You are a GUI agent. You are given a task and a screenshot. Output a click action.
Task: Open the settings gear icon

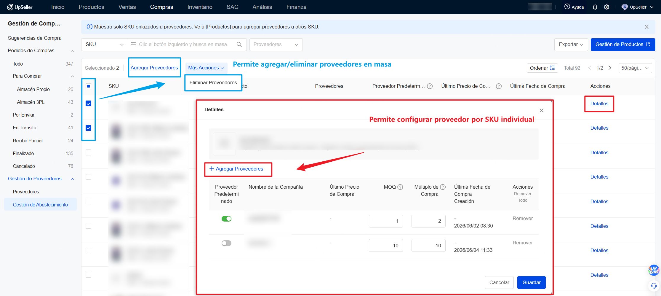[606, 7]
